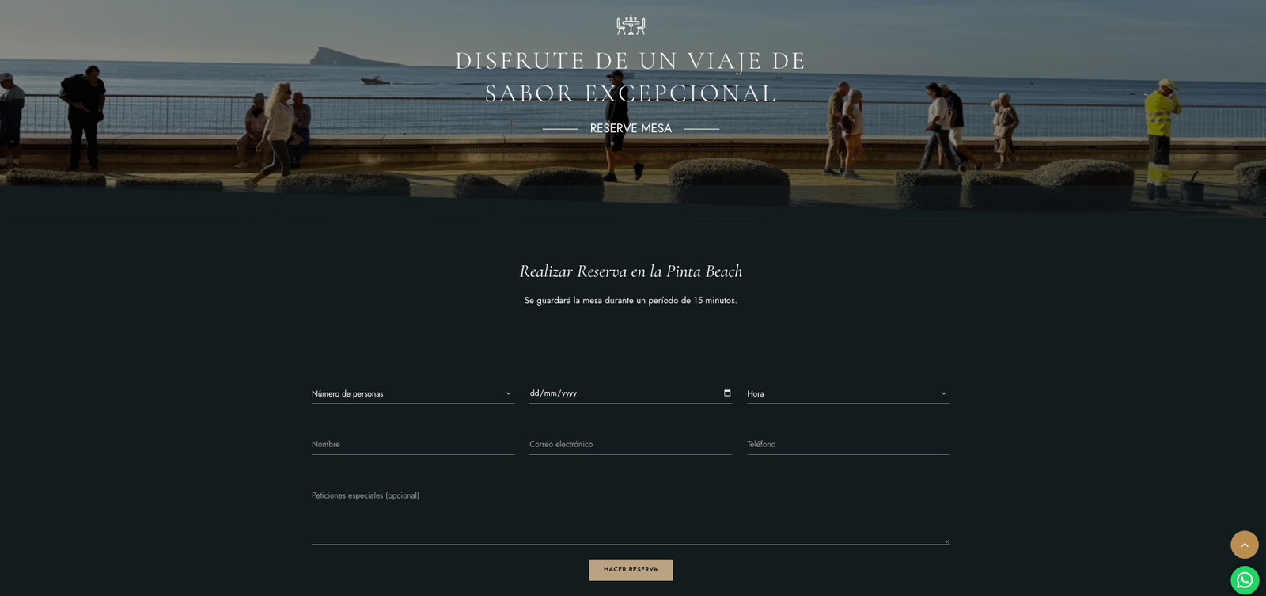Image resolution: width=1266 pixels, height=596 pixels.
Task: Click the Reserve Mesa link
Action: [x=631, y=128]
